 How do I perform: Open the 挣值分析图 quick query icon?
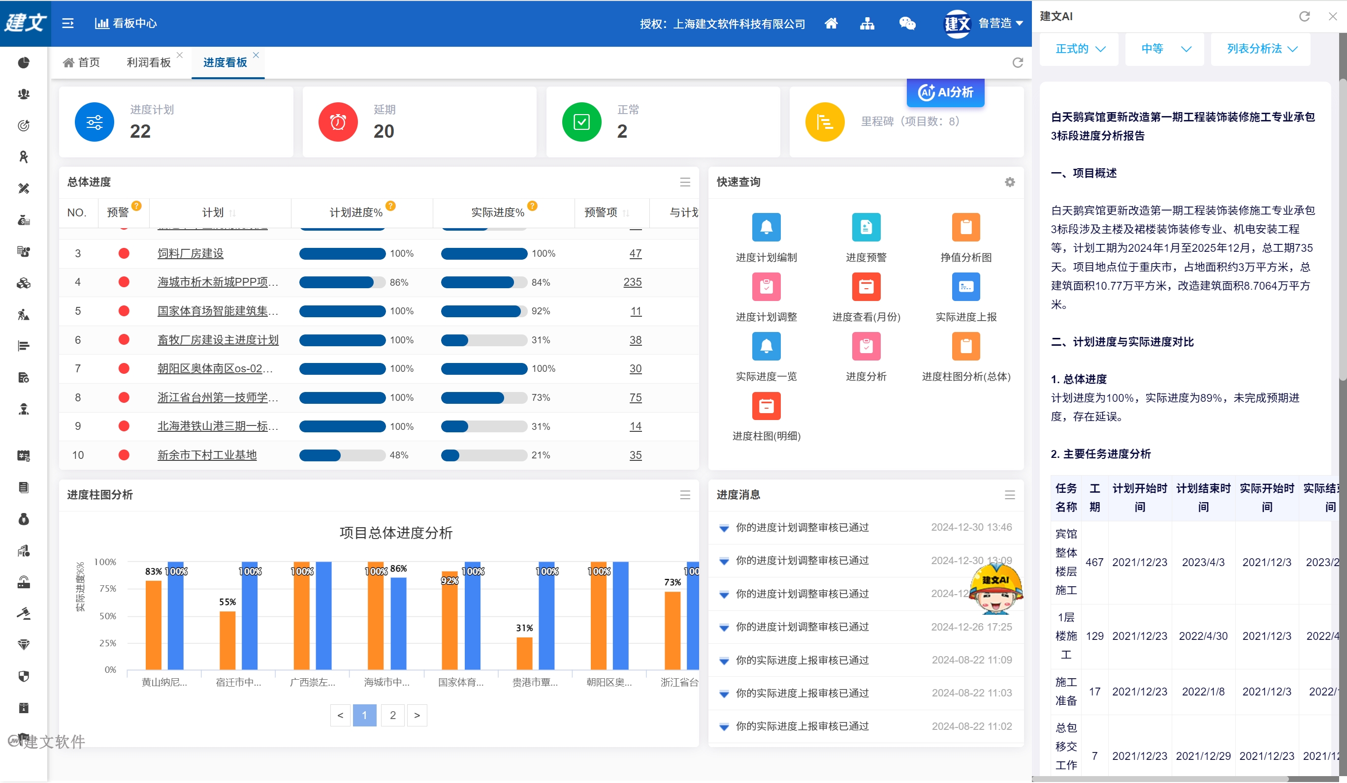click(x=965, y=227)
